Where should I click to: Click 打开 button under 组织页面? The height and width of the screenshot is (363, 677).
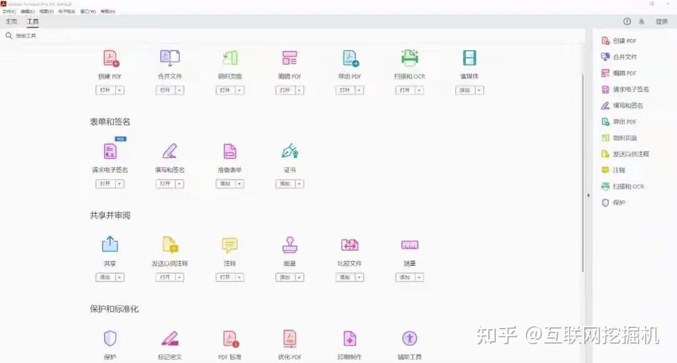pyautogui.click(x=225, y=90)
